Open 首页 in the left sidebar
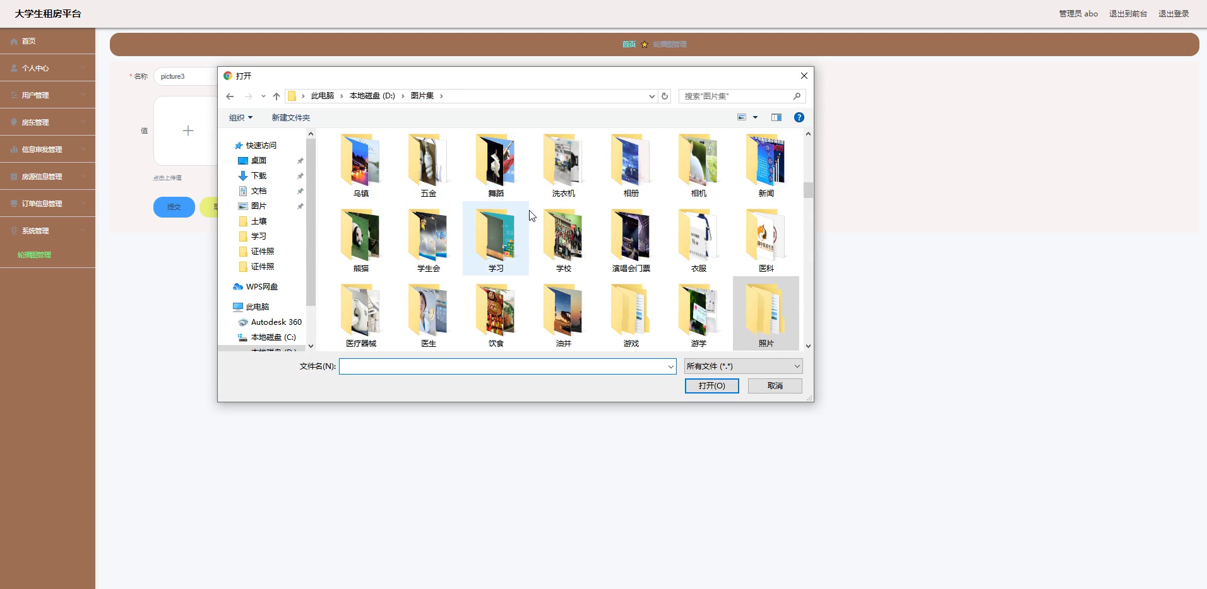 point(47,41)
